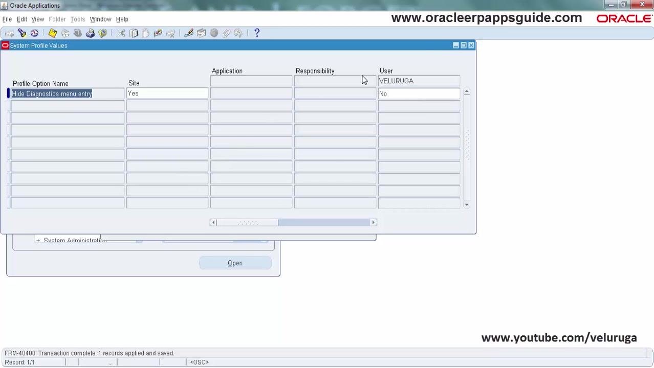The width and height of the screenshot is (654, 368).
Task: Open Window Help question mark icon
Action: (257, 33)
